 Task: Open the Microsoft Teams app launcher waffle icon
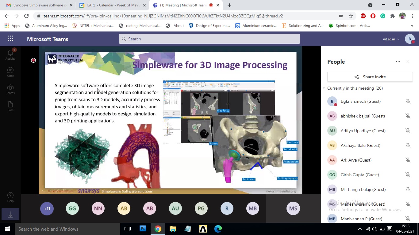[10, 39]
